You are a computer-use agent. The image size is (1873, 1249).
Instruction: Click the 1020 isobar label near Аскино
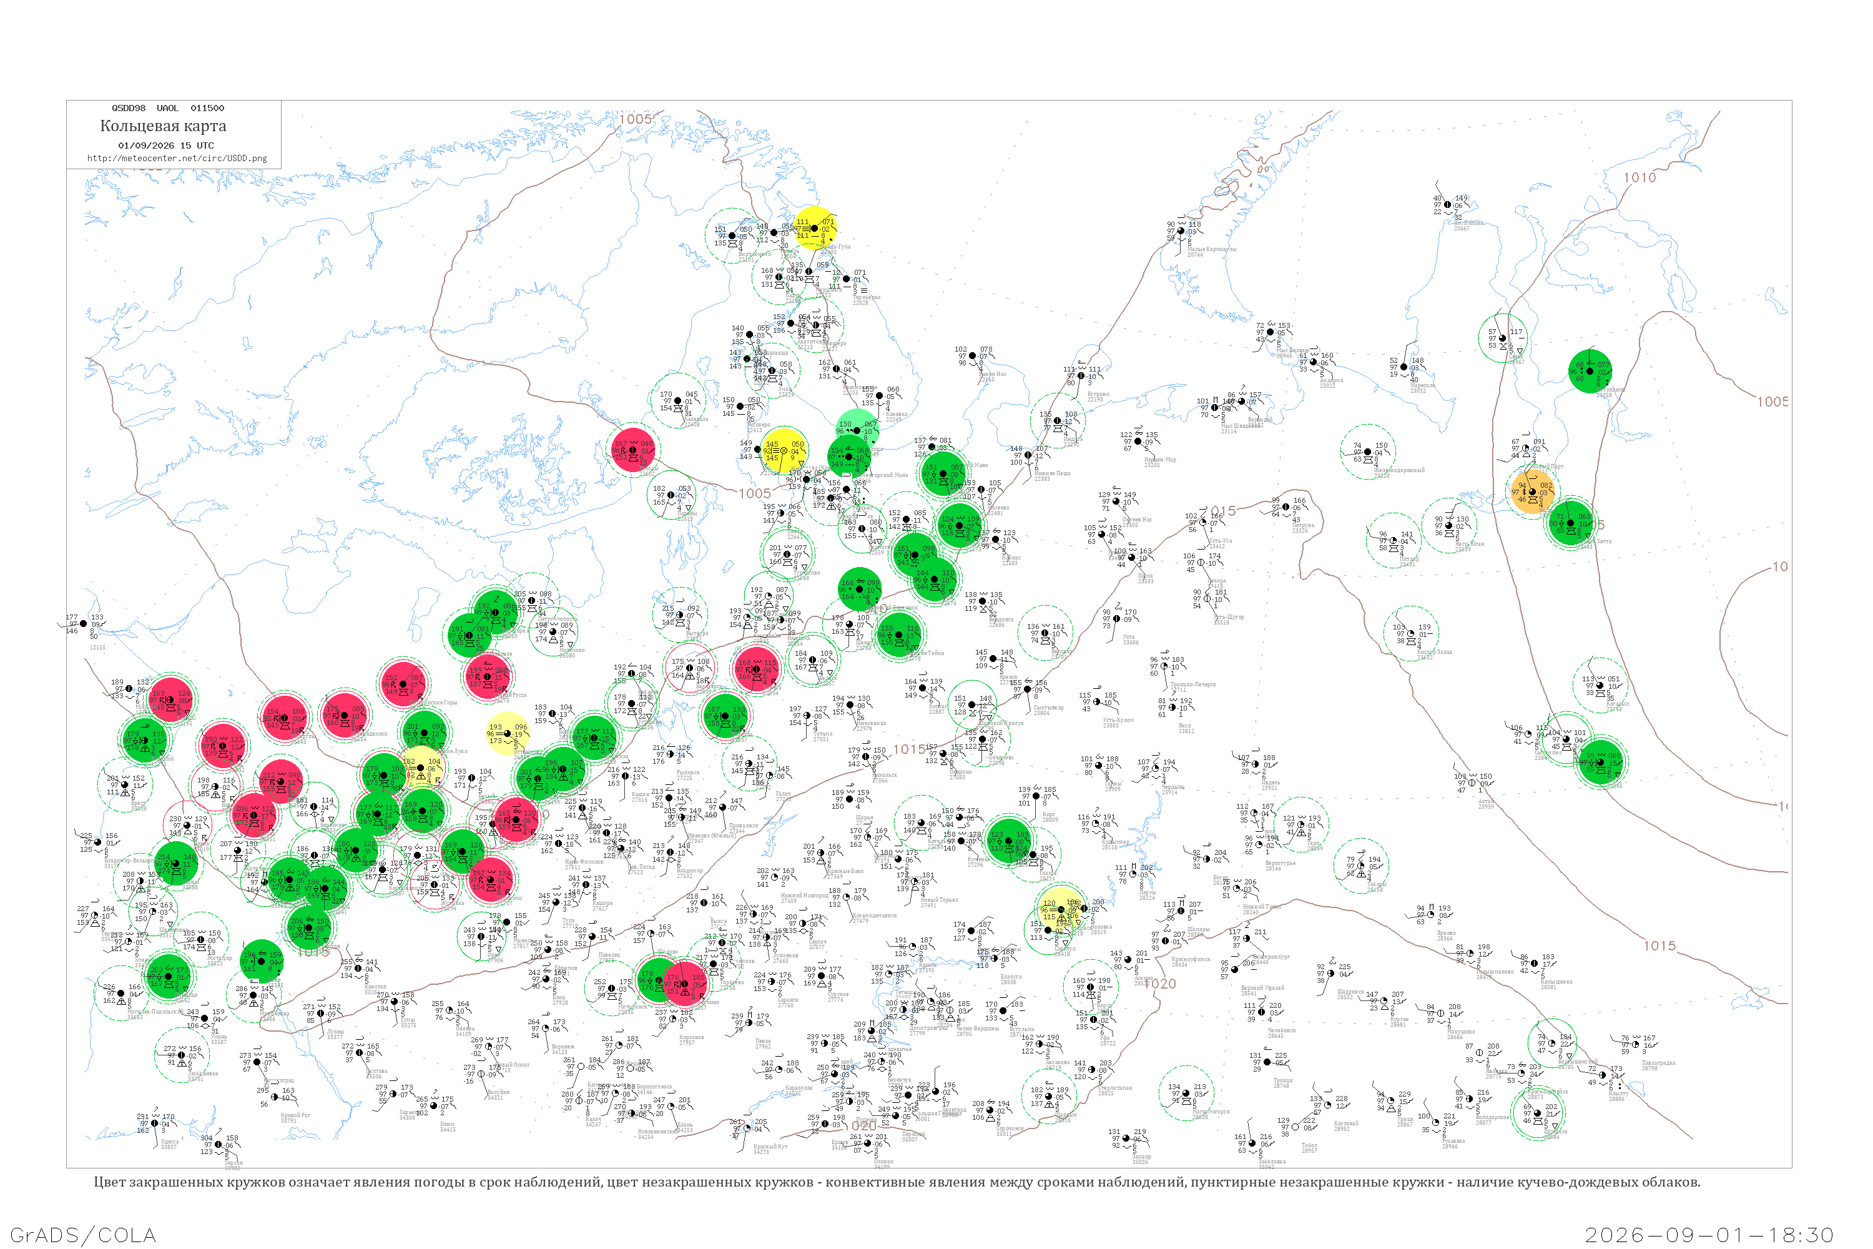click(x=1159, y=984)
